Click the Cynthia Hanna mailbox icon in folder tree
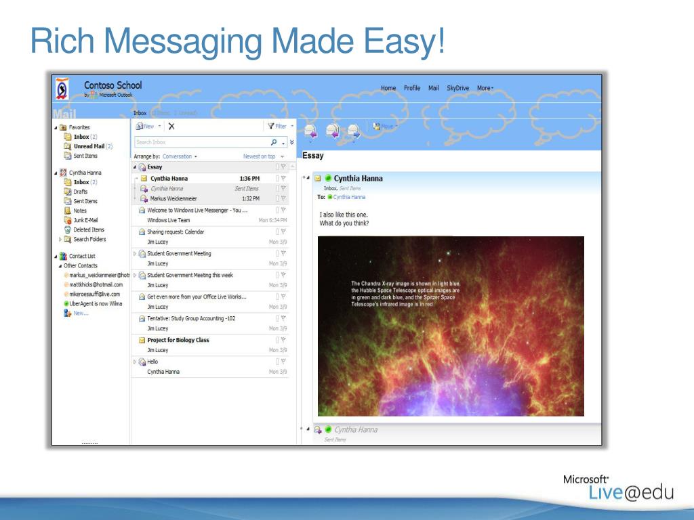Viewport: 694px width, 520px height. [x=63, y=173]
